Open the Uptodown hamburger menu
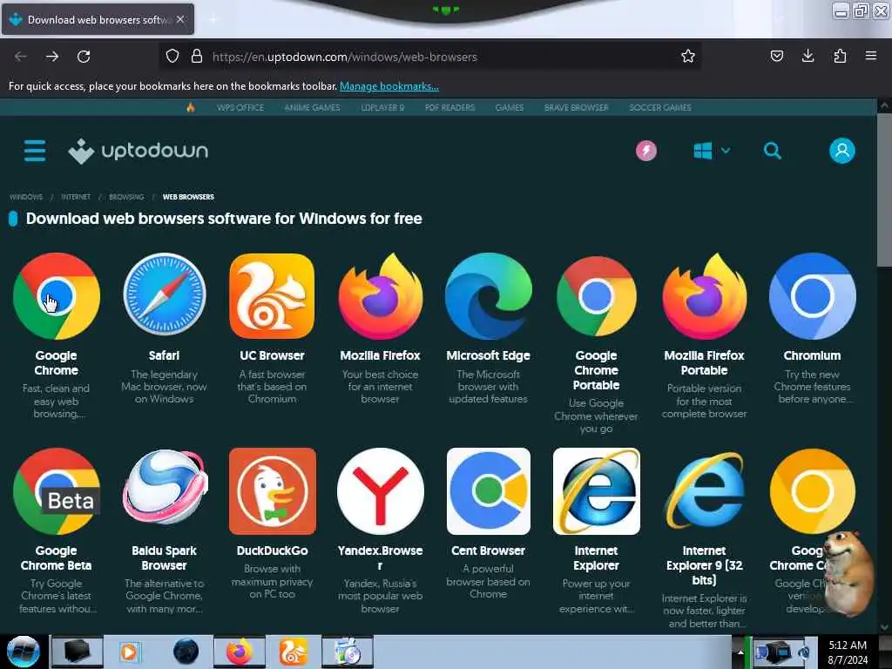This screenshot has height=669, width=892. 35,151
